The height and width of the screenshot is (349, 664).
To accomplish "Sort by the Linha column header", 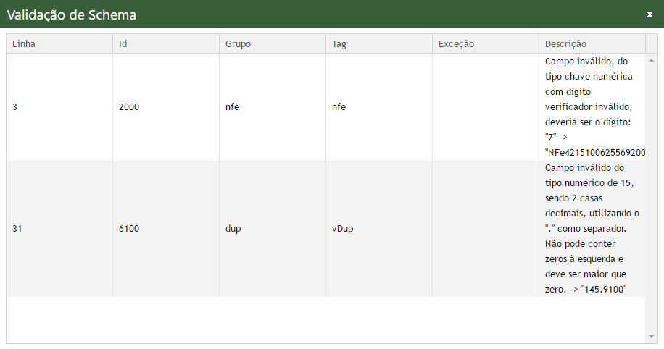I will (24, 43).
